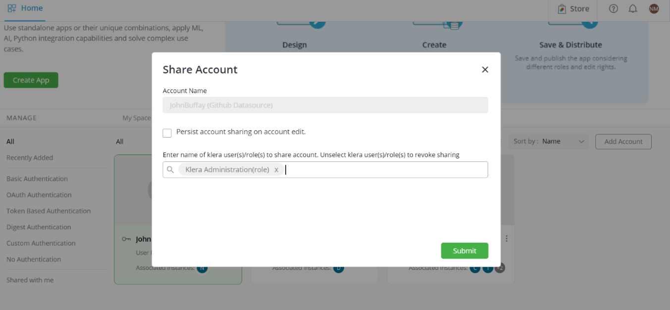Open three-dot menu on account card

[507, 239]
